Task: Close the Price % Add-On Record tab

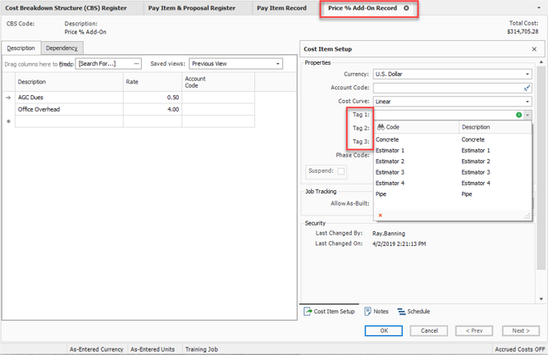Action: coord(406,8)
